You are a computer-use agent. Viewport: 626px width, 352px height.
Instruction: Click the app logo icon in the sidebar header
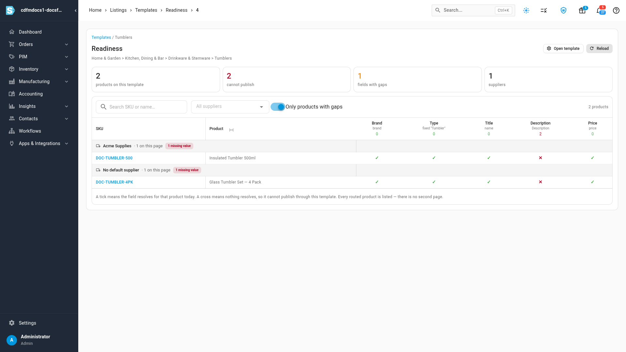click(x=10, y=10)
